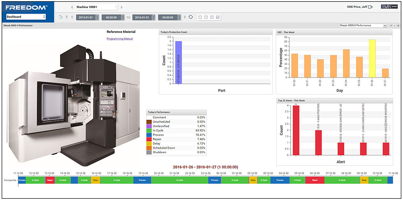Viewport: 403px width, 200px height.
Task: Click Today's Production Count panel header
Action: pos(215,32)
